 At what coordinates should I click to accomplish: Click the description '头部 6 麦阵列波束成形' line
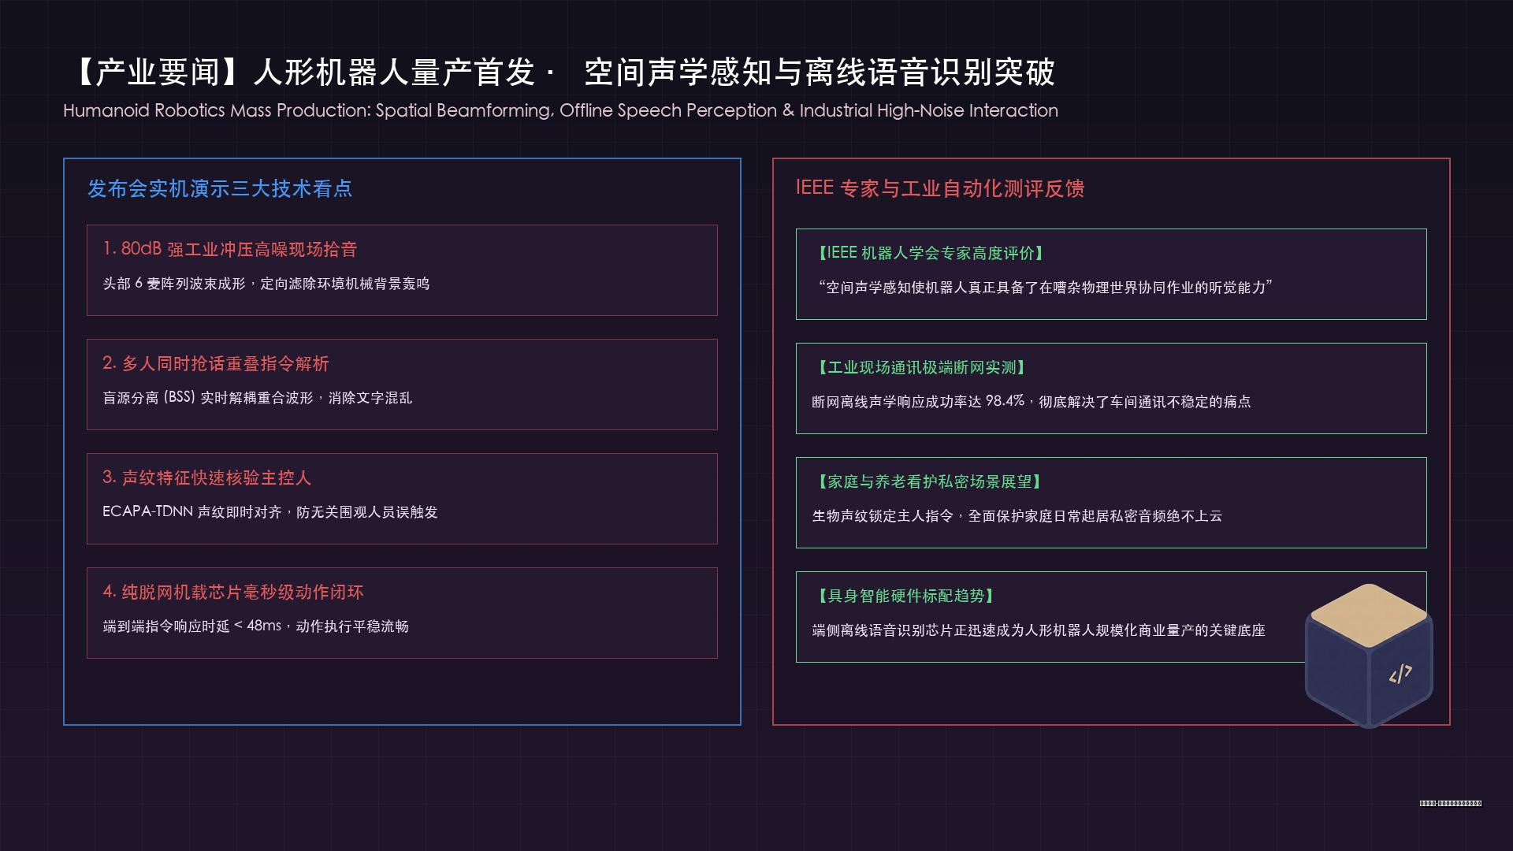click(266, 284)
